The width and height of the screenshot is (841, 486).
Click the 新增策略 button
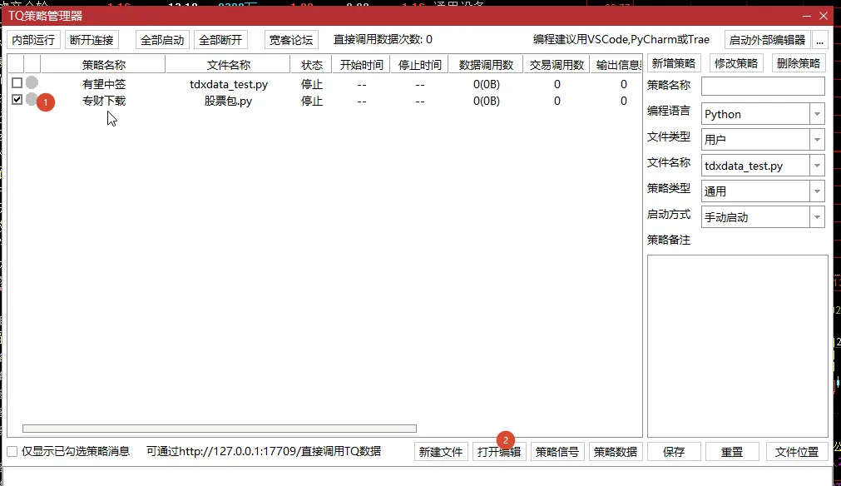[x=674, y=63]
